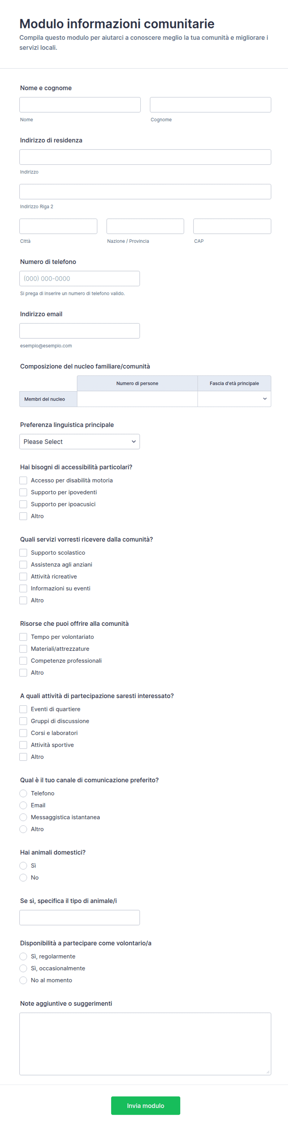Tick Tempo per volontariato checkbox
This screenshot has height=1130, width=288.
tap(23, 637)
